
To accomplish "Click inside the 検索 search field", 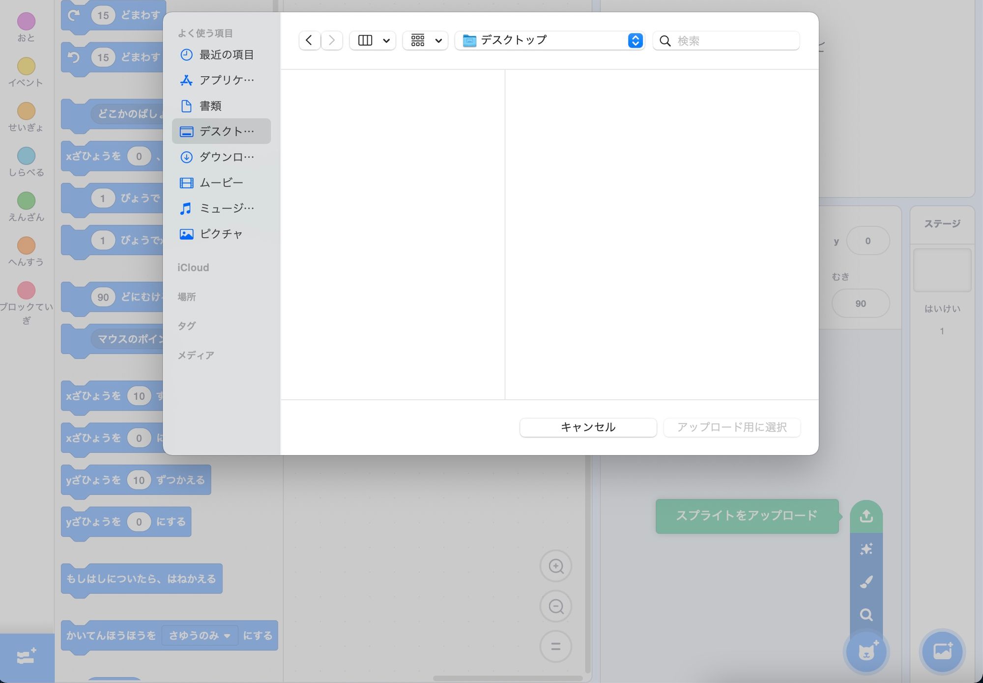I will coord(726,40).
